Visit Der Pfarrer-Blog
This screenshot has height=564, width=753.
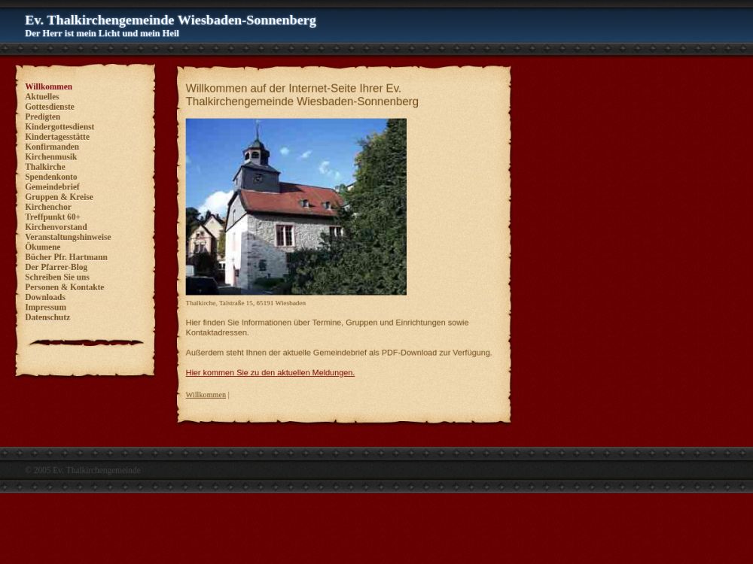tap(56, 267)
